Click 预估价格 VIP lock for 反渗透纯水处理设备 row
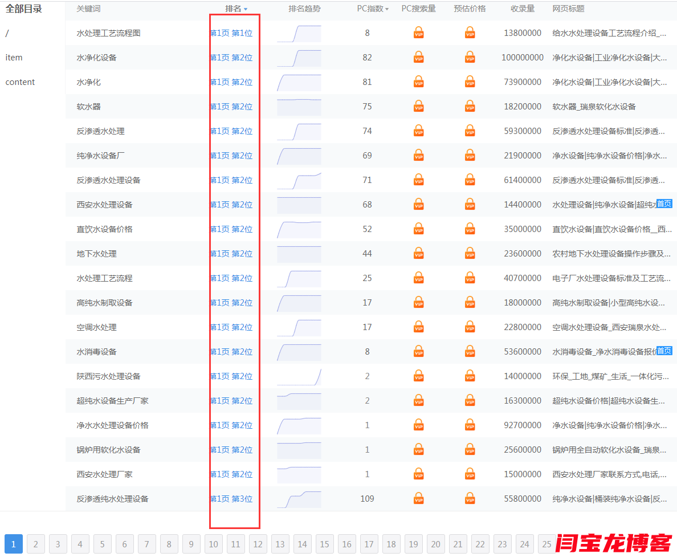 coord(470,499)
